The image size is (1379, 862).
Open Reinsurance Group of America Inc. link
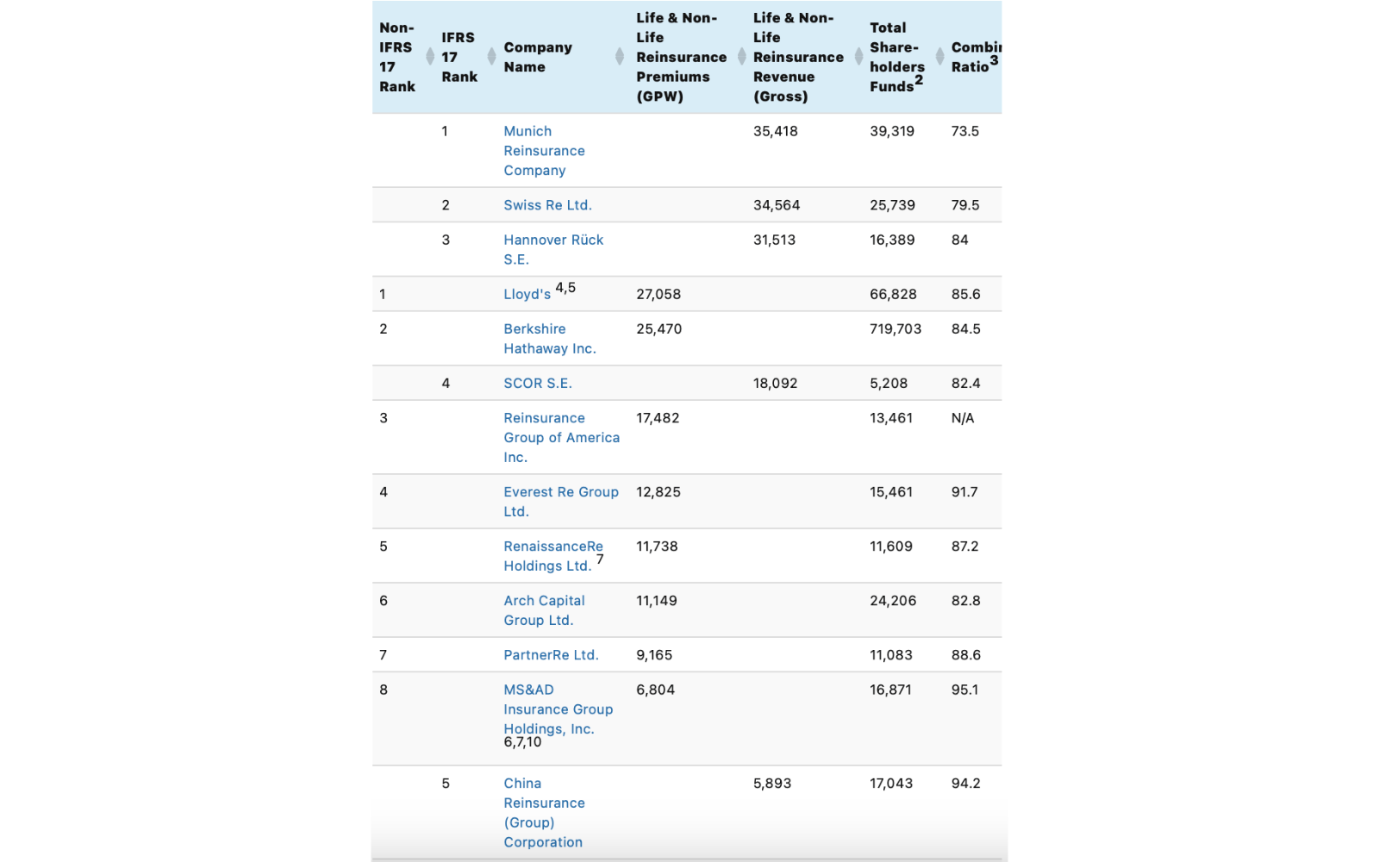(561, 438)
